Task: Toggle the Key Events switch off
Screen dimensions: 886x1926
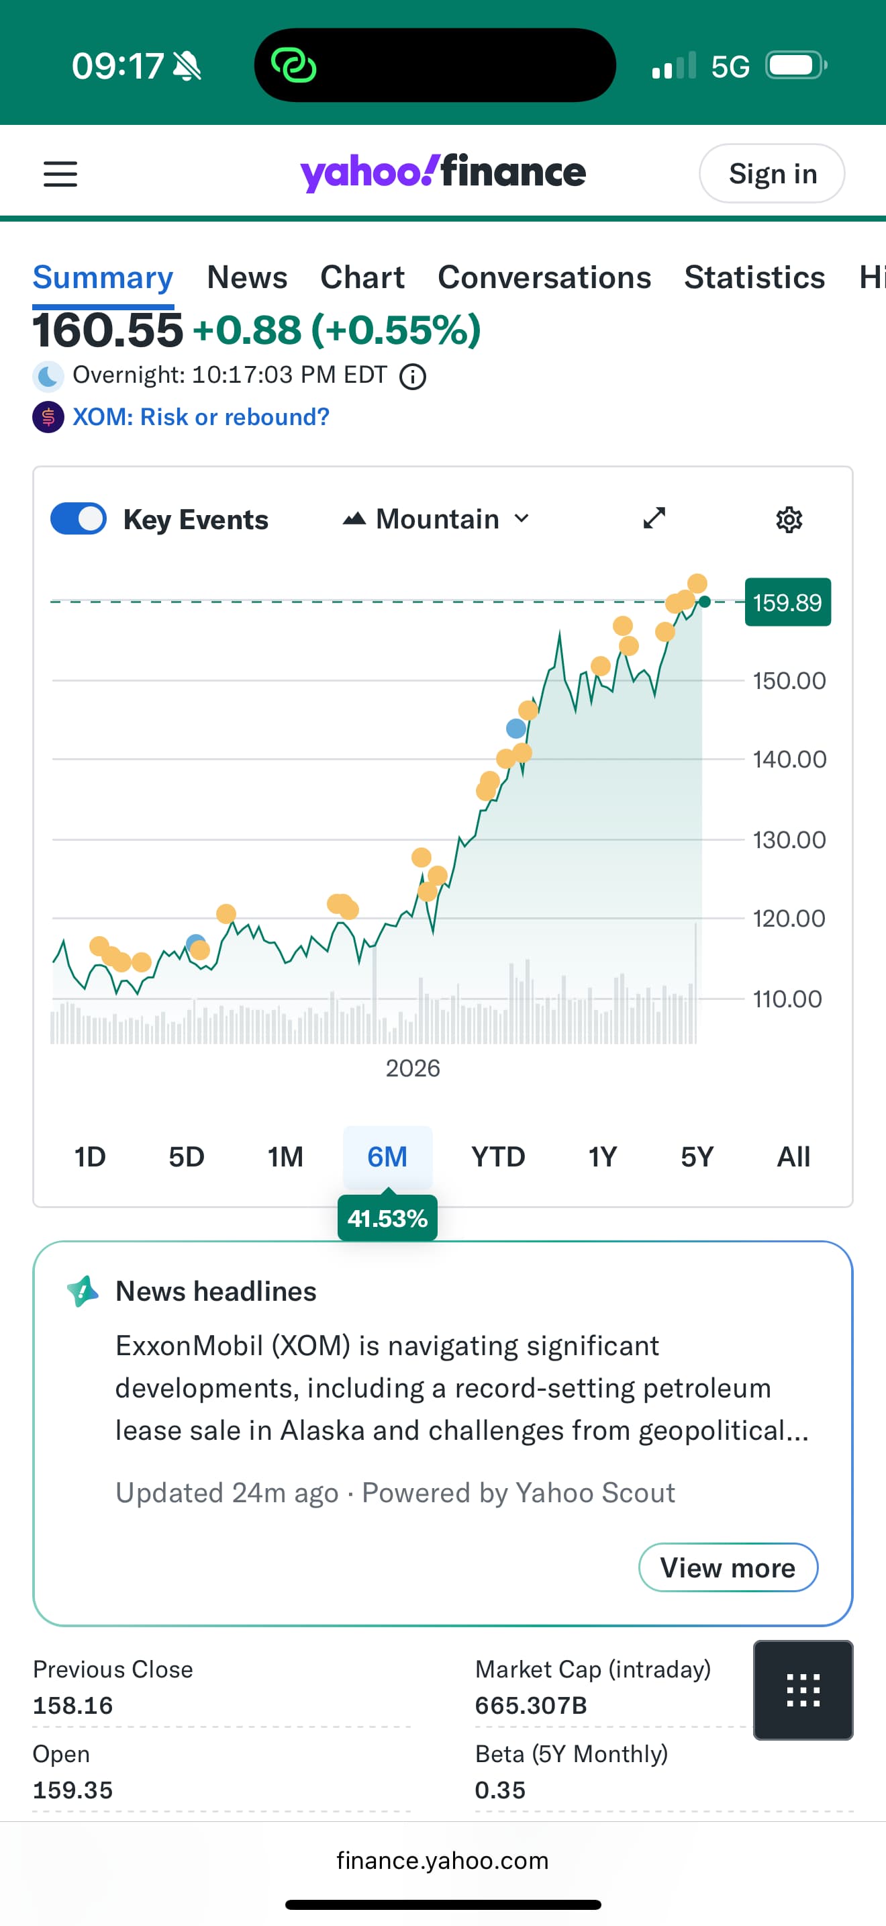Action: [x=79, y=519]
